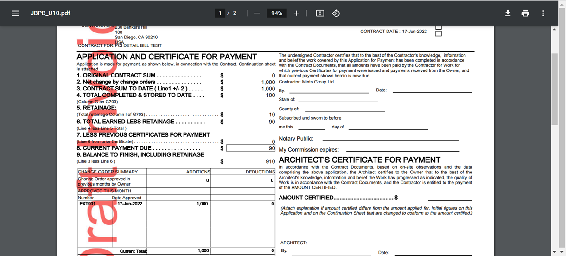
Task: Click the 'ORIGINAL CONTRACT SUM' line
Action: (x=139, y=76)
